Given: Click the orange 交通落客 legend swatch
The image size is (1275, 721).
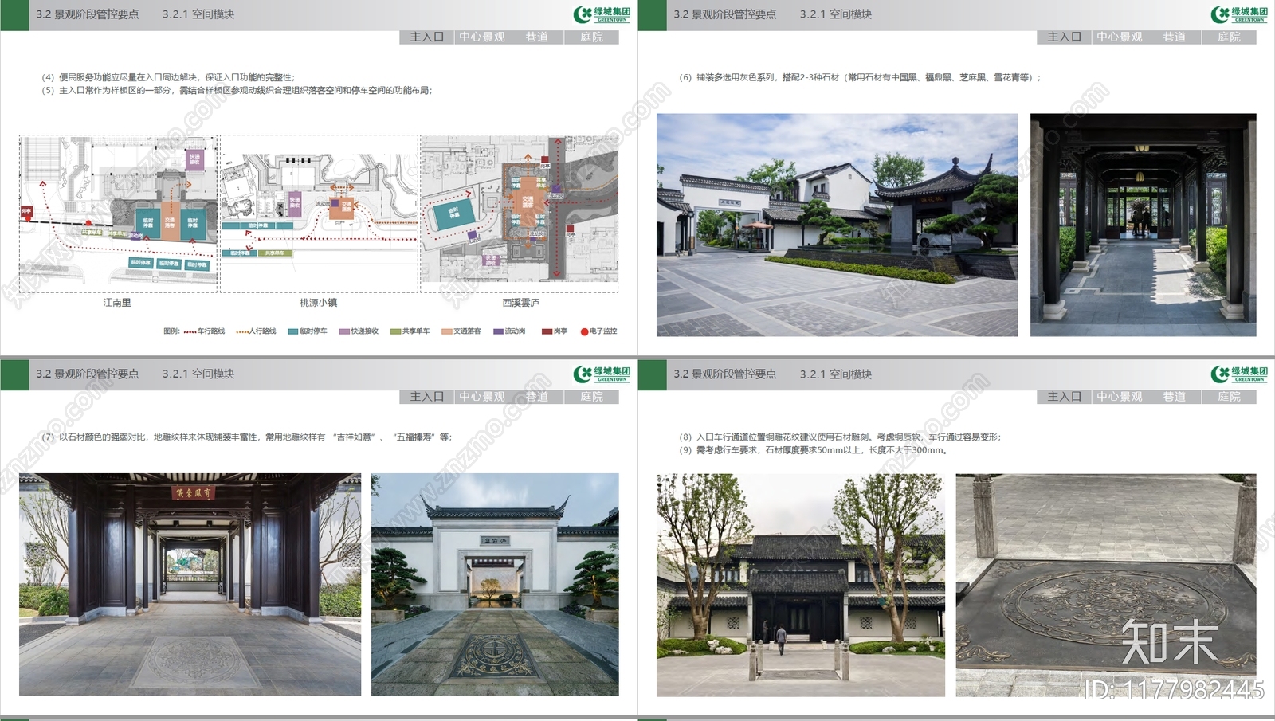Looking at the screenshot, I should point(447,331).
